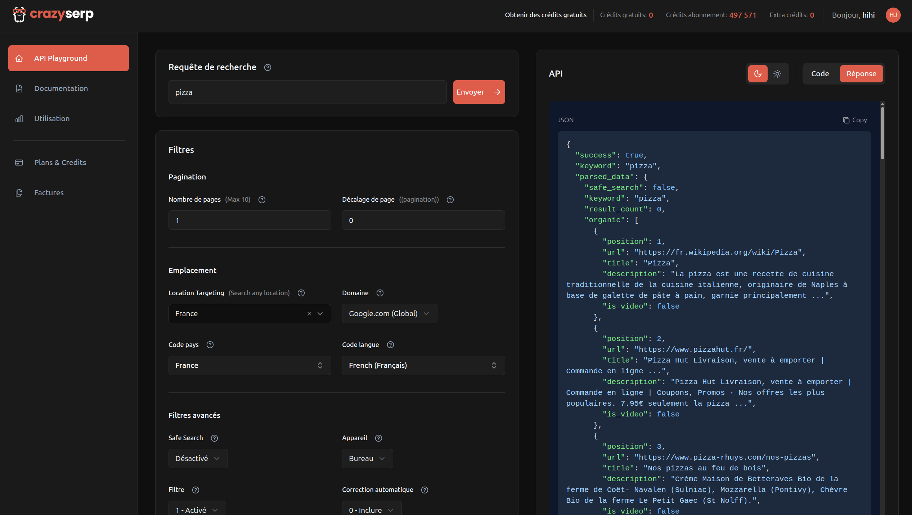This screenshot has width=912, height=515.
Task: Click inside the pizza search query field
Action: (x=307, y=92)
